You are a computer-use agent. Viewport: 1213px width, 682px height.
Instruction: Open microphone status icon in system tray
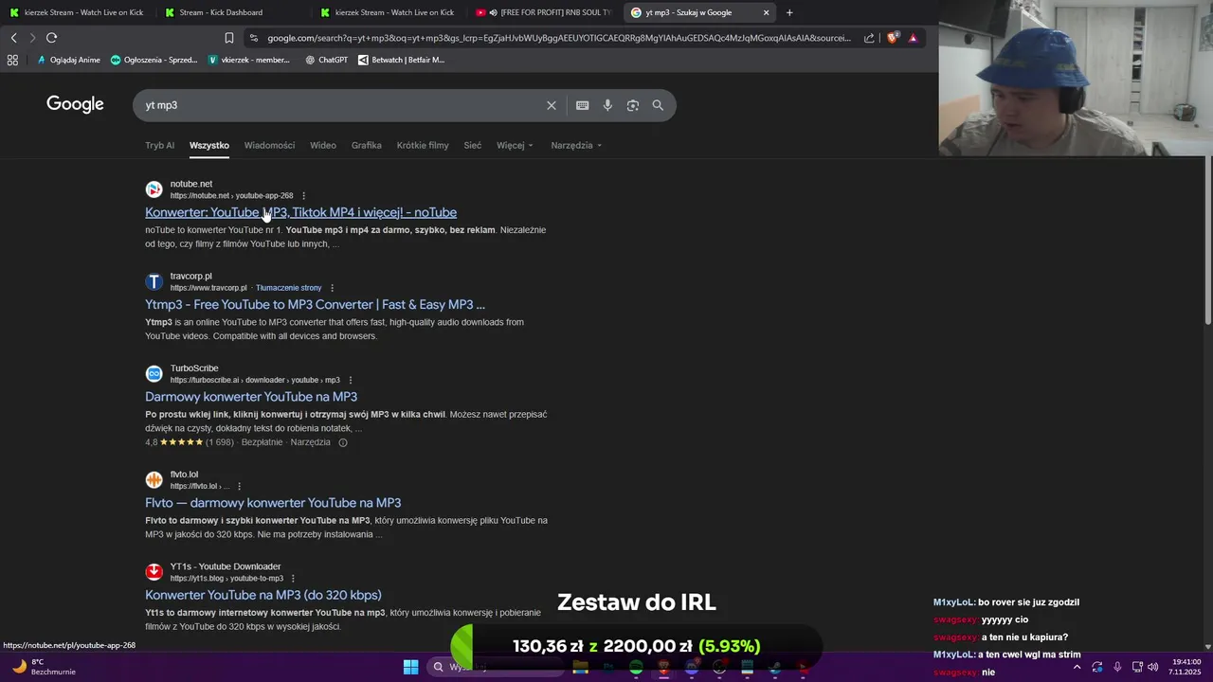click(1117, 667)
